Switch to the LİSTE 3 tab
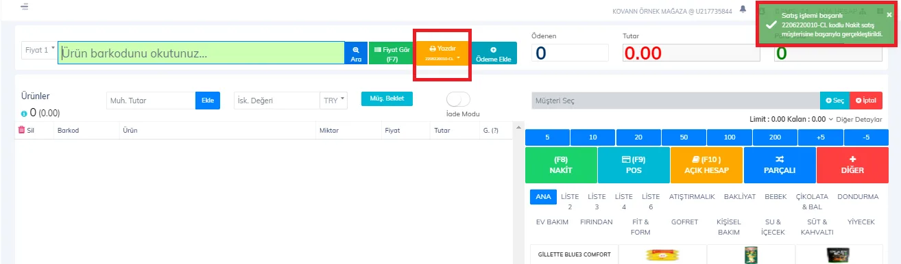The height and width of the screenshot is (264, 901). point(597,201)
